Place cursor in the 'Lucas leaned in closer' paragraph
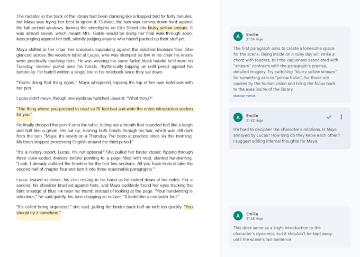 pos(104,188)
